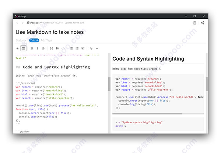
Task: Insert a blockquote
Action: (57, 48)
